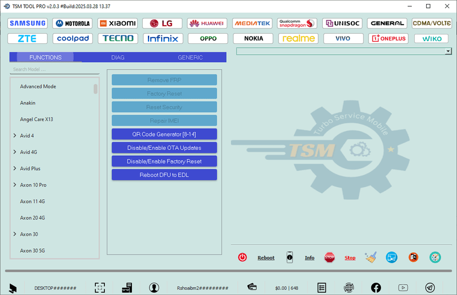457x295 pixels.
Task: Open the Tecno brand section
Action: (x=118, y=38)
